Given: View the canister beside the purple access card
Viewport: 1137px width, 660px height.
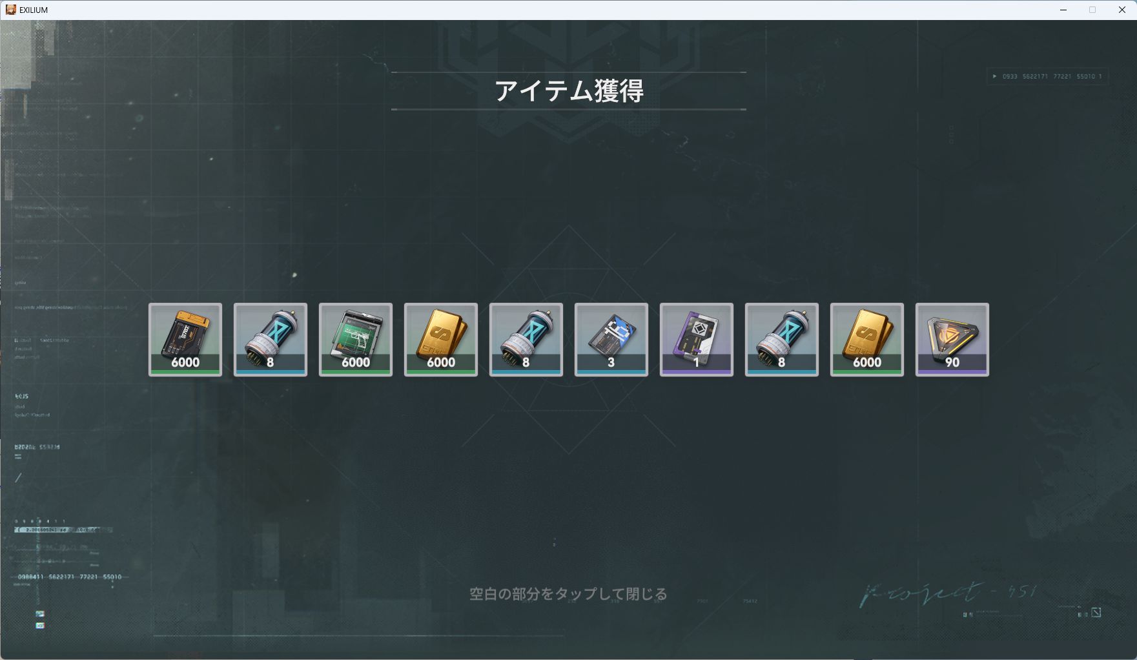Looking at the screenshot, I should [782, 340].
